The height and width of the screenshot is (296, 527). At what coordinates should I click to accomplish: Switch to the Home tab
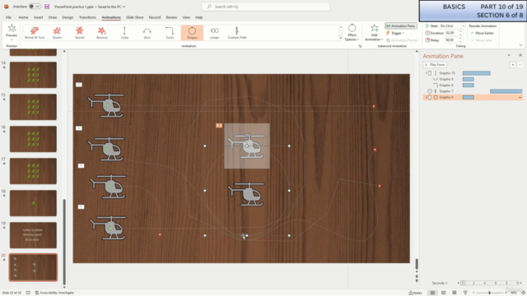pyautogui.click(x=23, y=17)
